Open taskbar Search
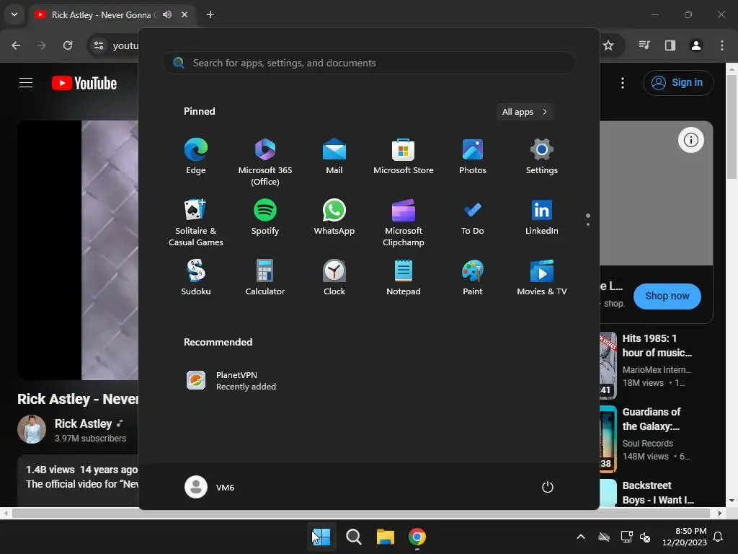738x554 pixels. click(353, 537)
